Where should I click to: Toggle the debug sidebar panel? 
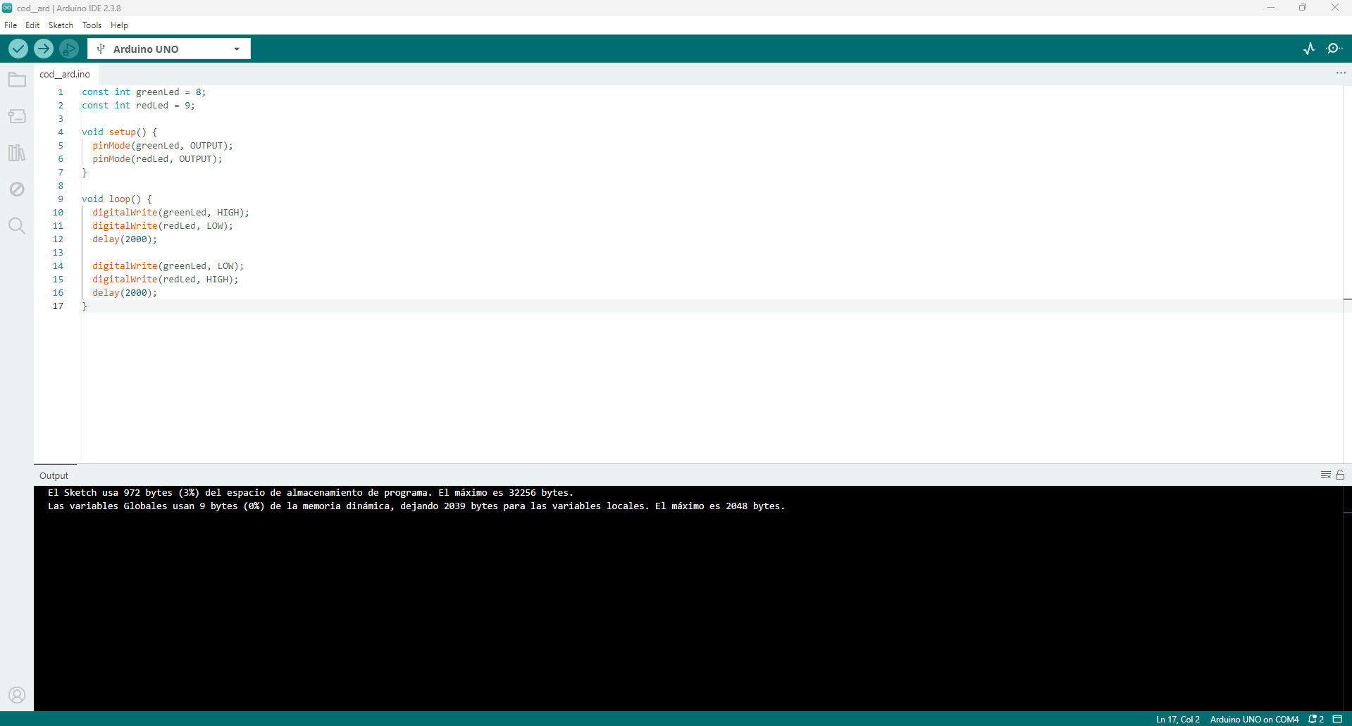pos(16,189)
